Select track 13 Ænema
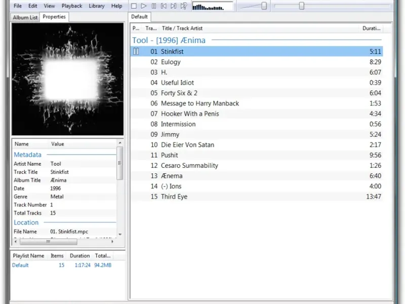This screenshot has width=405, height=304. 257,176
